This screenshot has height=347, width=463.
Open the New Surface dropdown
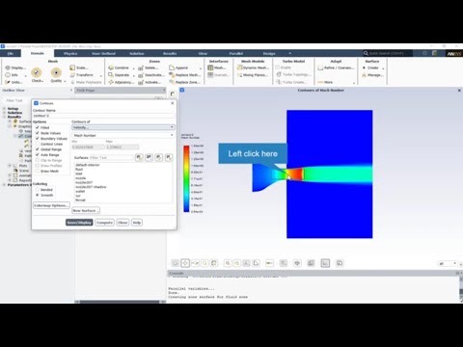tap(86, 210)
